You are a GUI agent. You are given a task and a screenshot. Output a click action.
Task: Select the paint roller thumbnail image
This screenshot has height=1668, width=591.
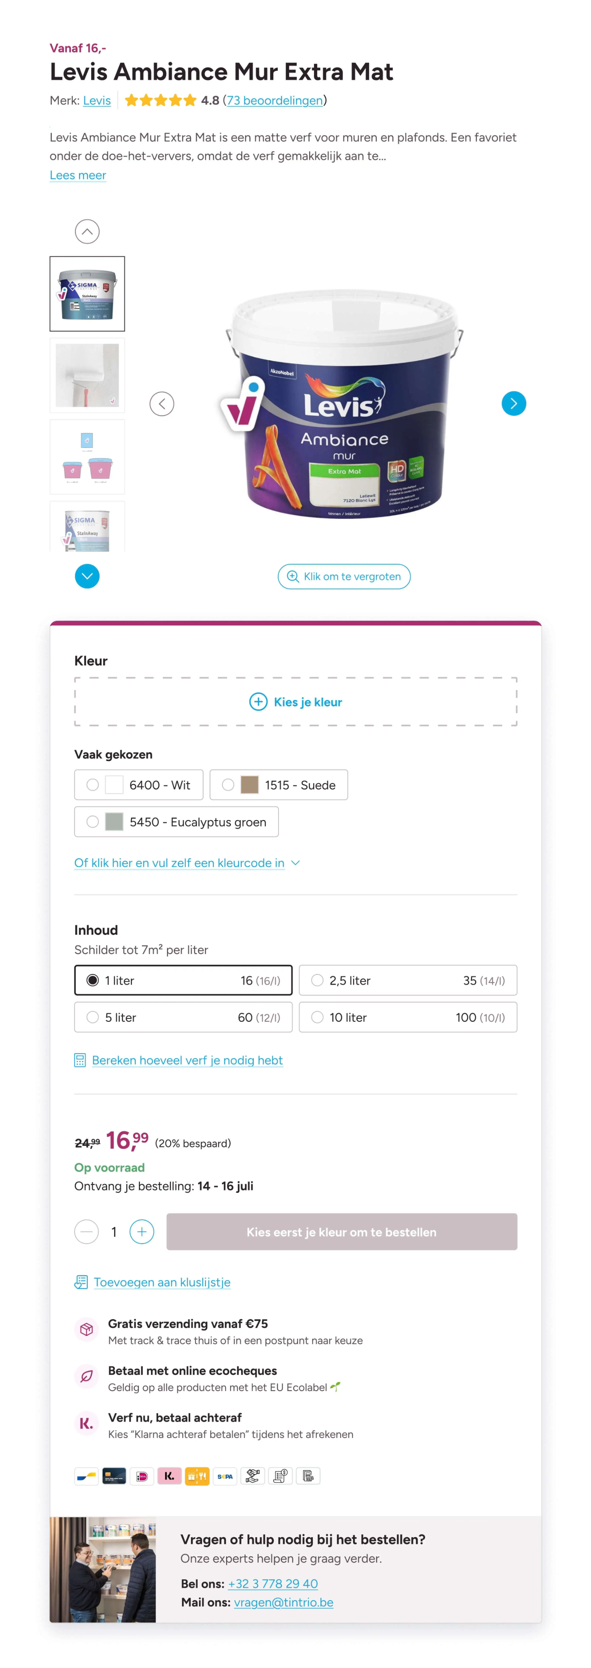click(x=88, y=375)
